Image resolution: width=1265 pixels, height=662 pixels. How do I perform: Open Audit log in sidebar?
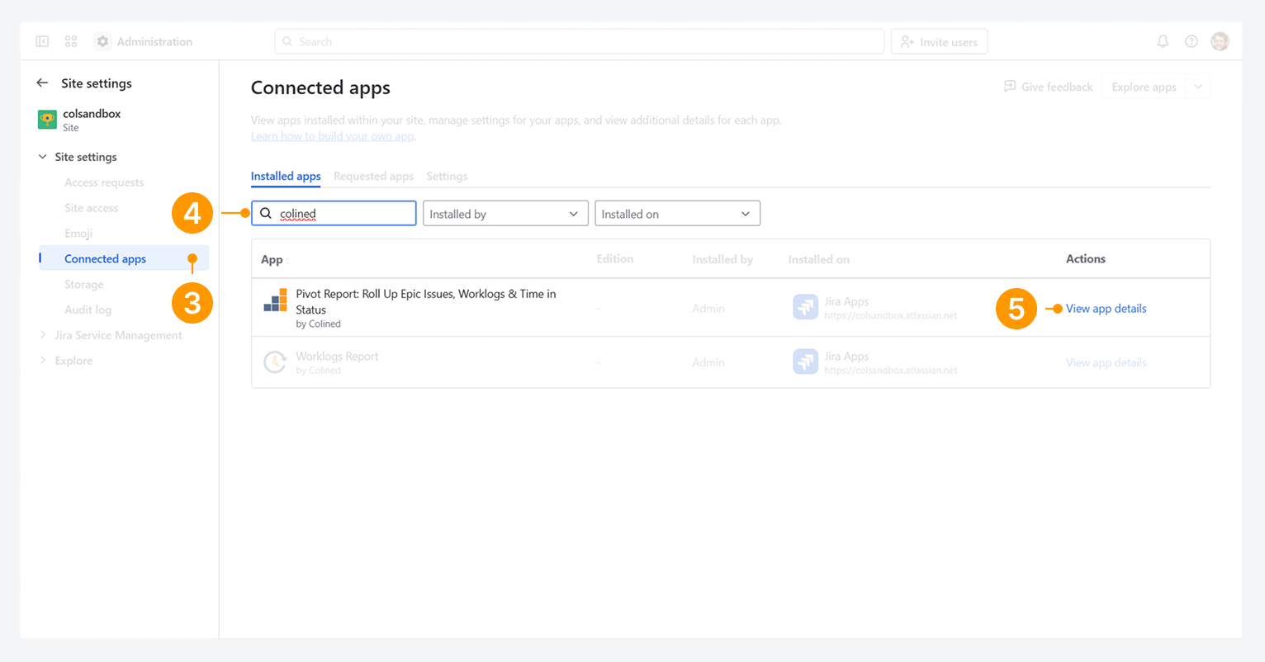tap(88, 310)
